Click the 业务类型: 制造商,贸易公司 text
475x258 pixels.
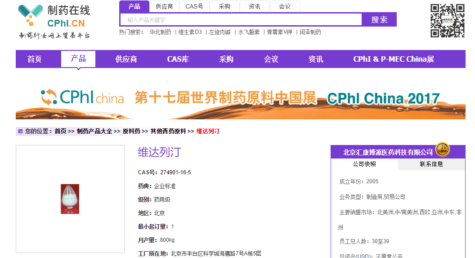(x=372, y=197)
